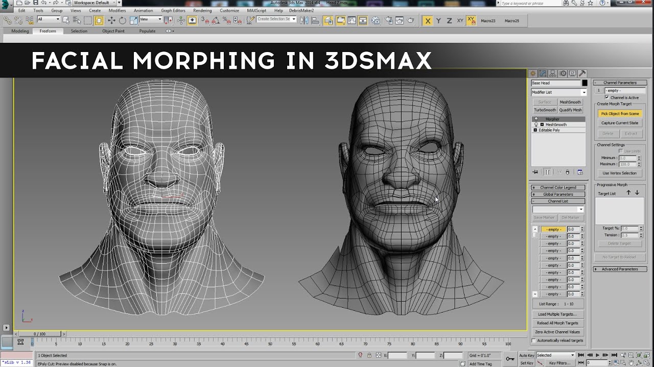Expand the Channel Color Legend rollout
Image resolution: width=654 pixels, height=367 pixels.
[x=558, y=188]
